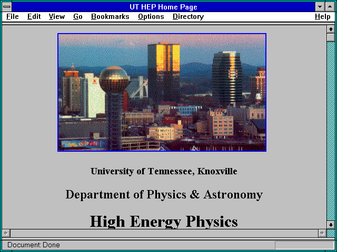Open the Directory menu
The width and height of the screenshot is (337, 252).
[189, 16]
